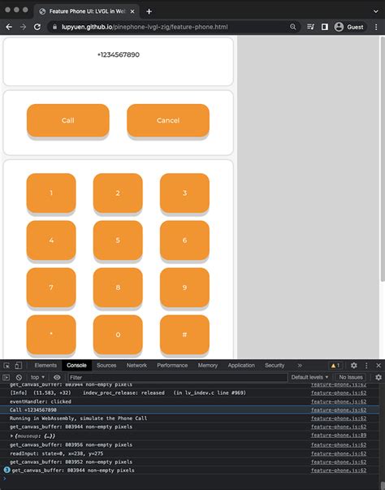
Task: Toggle the device toolbar icon
Action: coord(19,366)
